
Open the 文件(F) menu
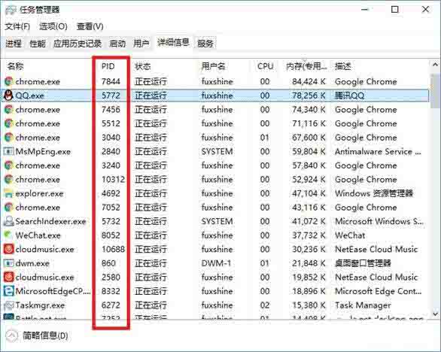17,27
